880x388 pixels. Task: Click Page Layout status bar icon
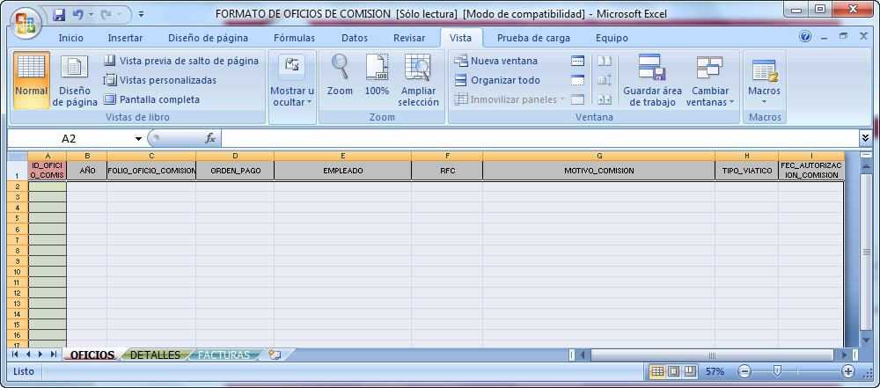pos(674,371)
